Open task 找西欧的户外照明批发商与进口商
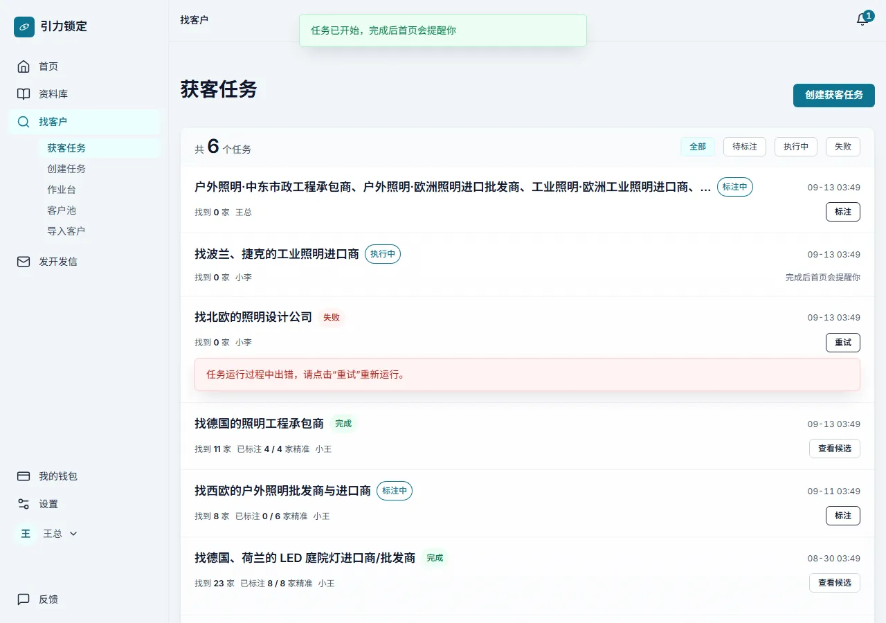 282,491
